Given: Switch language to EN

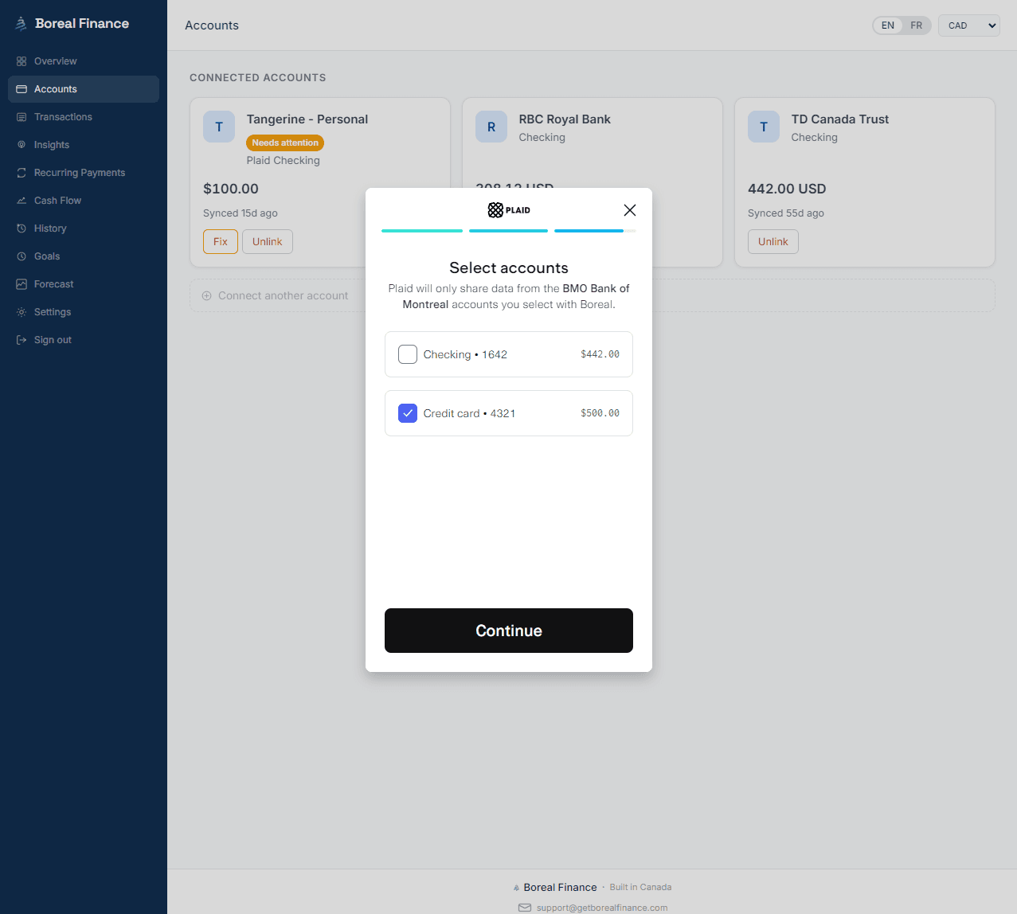Looking at the screenshot, I should [x=888, y=25].
